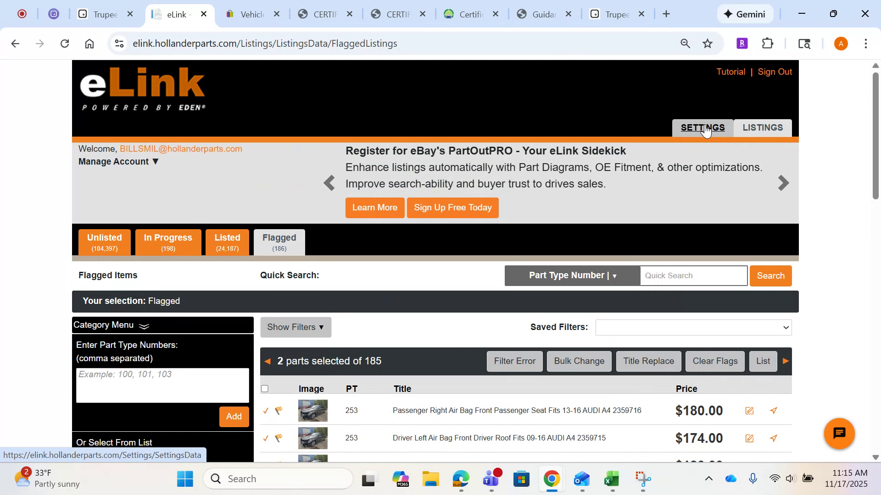
Task: Open Gemini from the browser toolbar
Action: coord(745,14)
